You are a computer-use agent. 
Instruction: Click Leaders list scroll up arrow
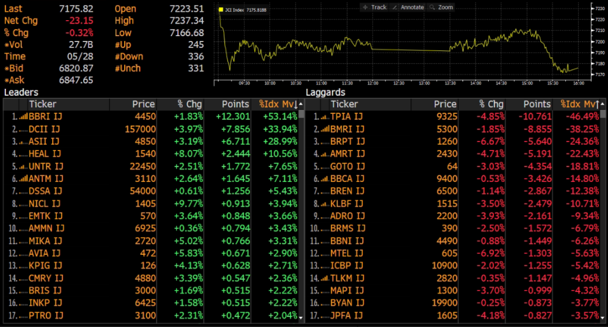[301, 104]
